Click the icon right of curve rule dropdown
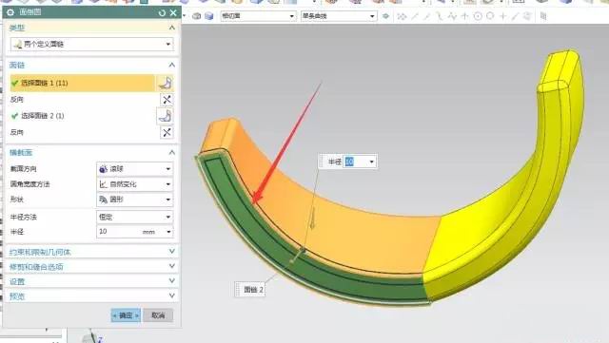609x343 pixels. pos(385,16)
